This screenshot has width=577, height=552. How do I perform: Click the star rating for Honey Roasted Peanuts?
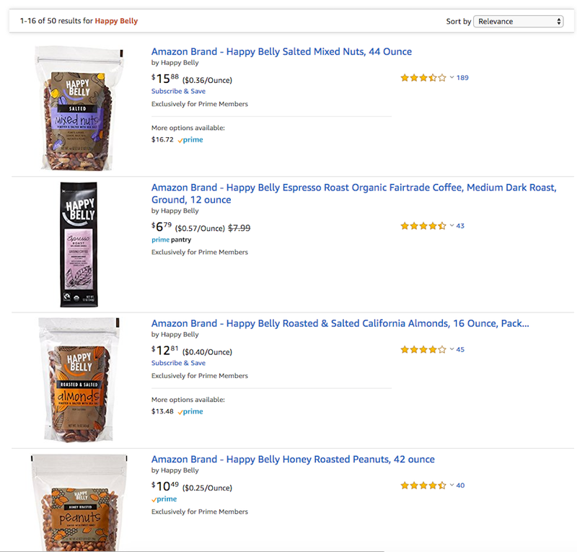(x=423, y=486)
